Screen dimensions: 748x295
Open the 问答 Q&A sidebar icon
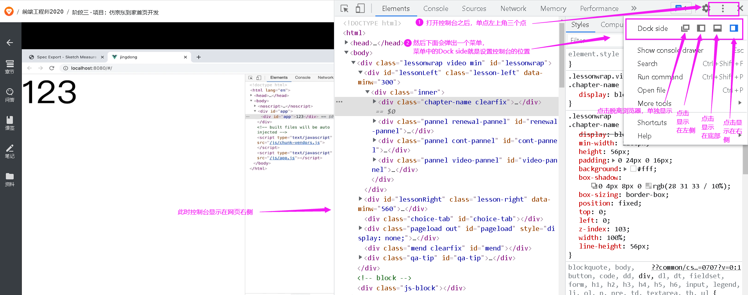[x=10, y=95]
